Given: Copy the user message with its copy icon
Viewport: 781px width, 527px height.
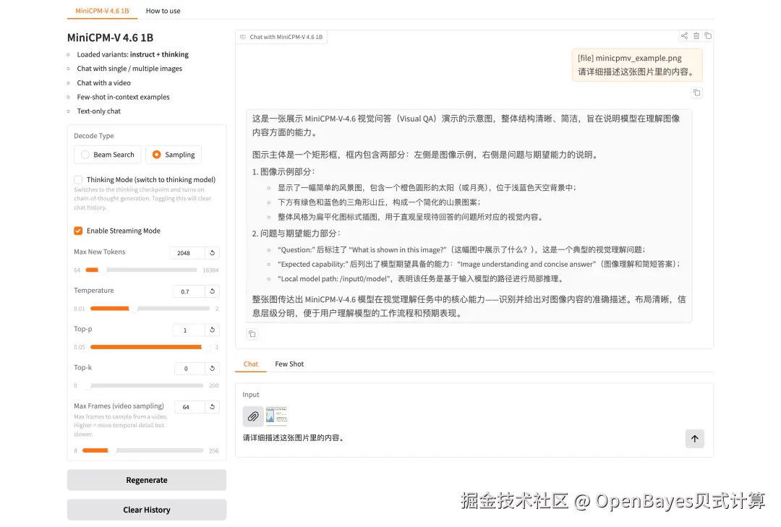Looking at the screenshot, I should 697,93.
